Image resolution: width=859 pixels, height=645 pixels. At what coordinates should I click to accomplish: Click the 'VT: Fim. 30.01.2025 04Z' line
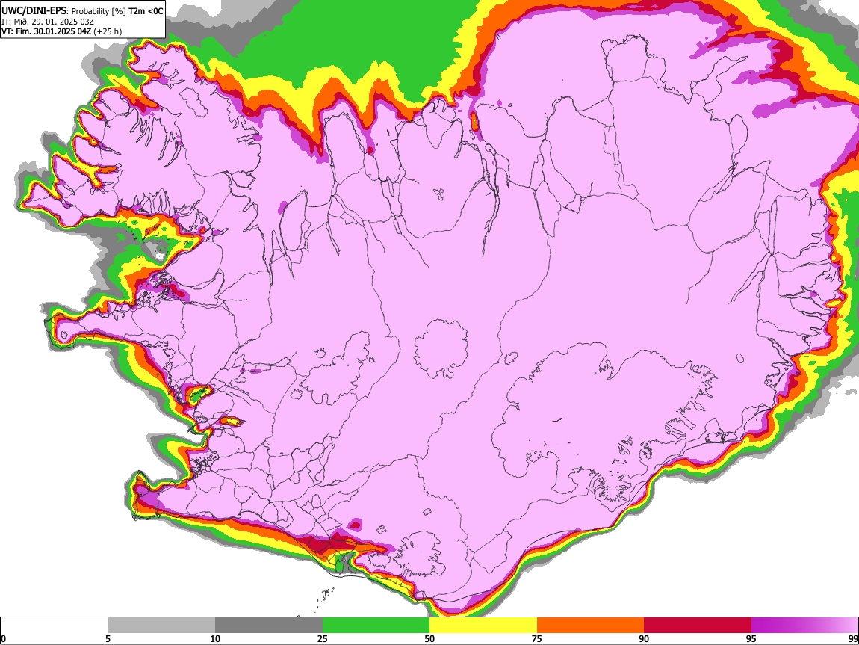pos(46,31)
